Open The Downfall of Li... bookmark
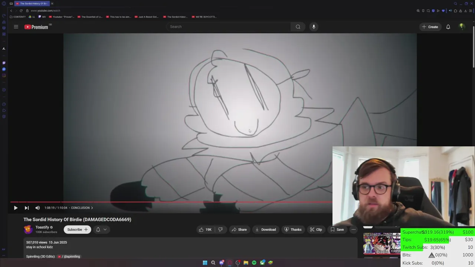The width and height of the screenshot is (475, 267). coord(90,17)
